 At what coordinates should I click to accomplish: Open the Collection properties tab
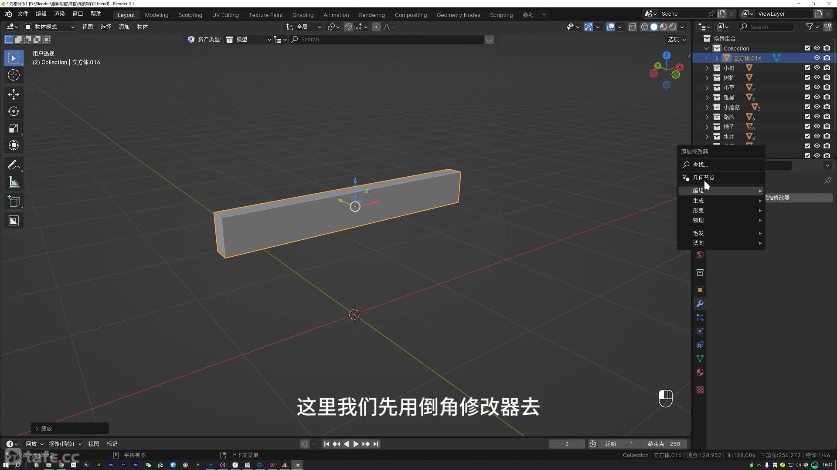(x=700, y=272)
